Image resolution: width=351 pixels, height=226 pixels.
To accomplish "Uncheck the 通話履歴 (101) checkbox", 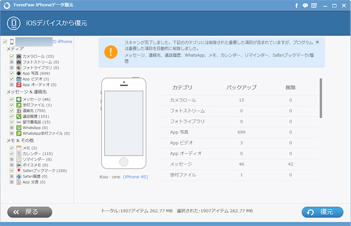I will (x=12, y=117).
